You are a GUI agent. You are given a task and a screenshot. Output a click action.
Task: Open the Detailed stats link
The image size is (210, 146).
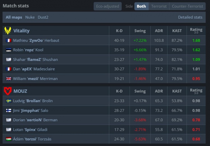pyautogui.click(x=190, y=17)
